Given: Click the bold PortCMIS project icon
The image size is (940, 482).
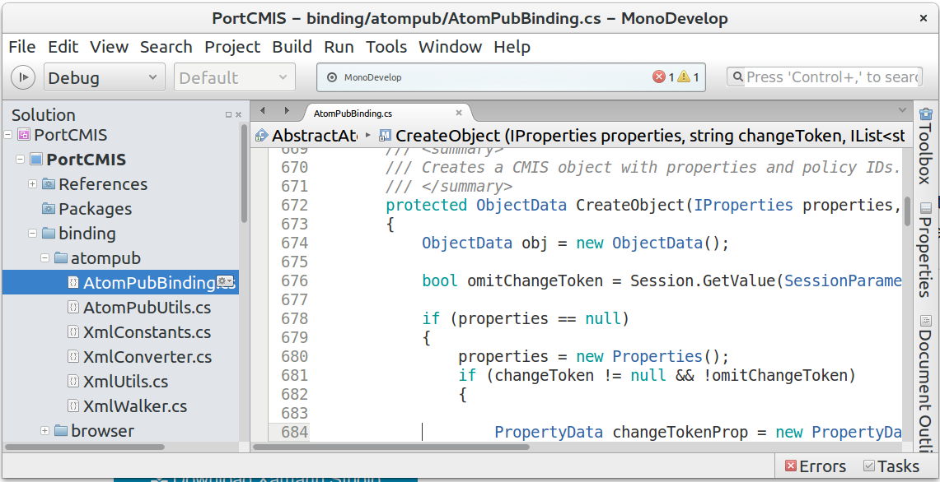Looking at the screenshot, I should tap(36, 160).
